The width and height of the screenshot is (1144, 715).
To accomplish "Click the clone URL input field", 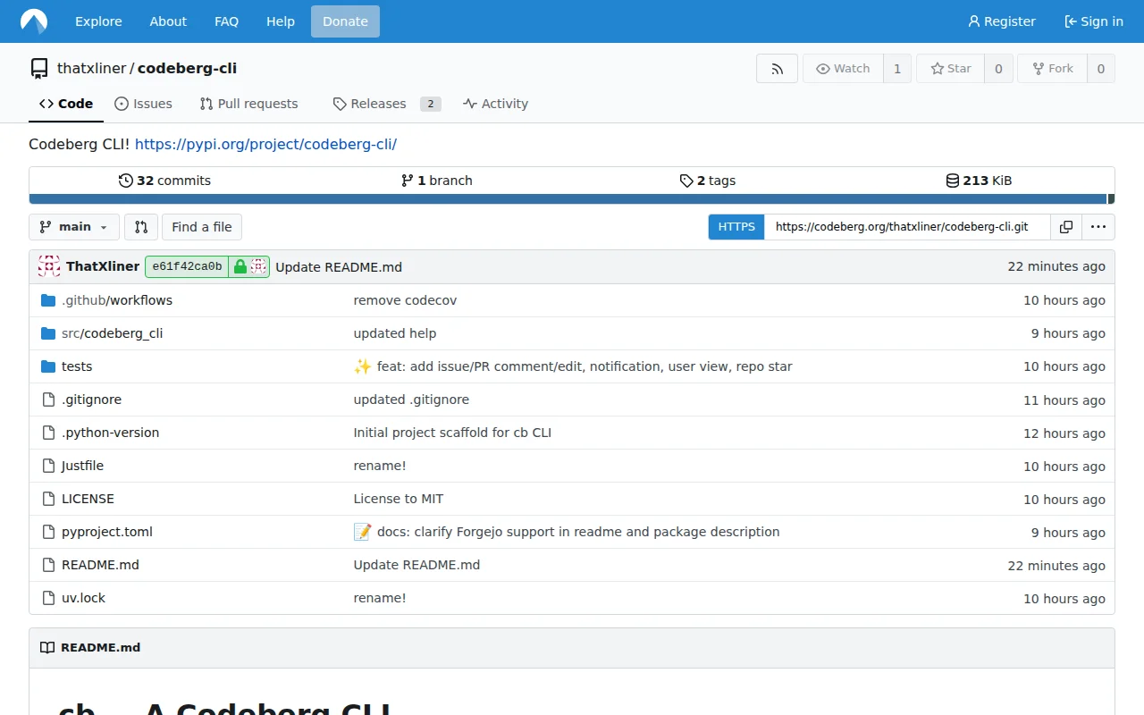I will tap(907, 227).
